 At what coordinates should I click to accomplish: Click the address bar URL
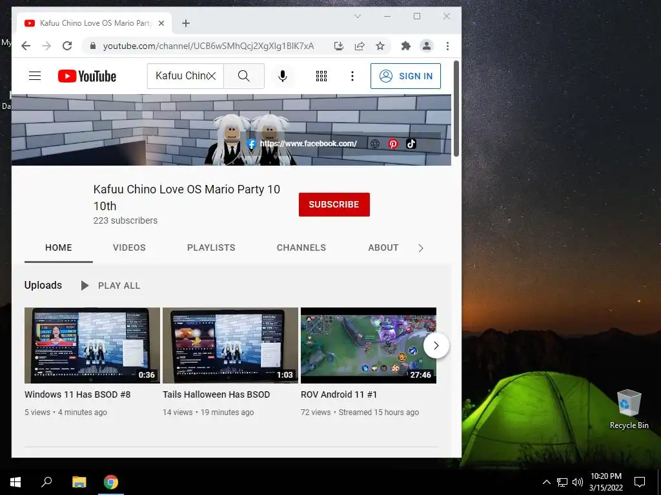pos(208,46)
